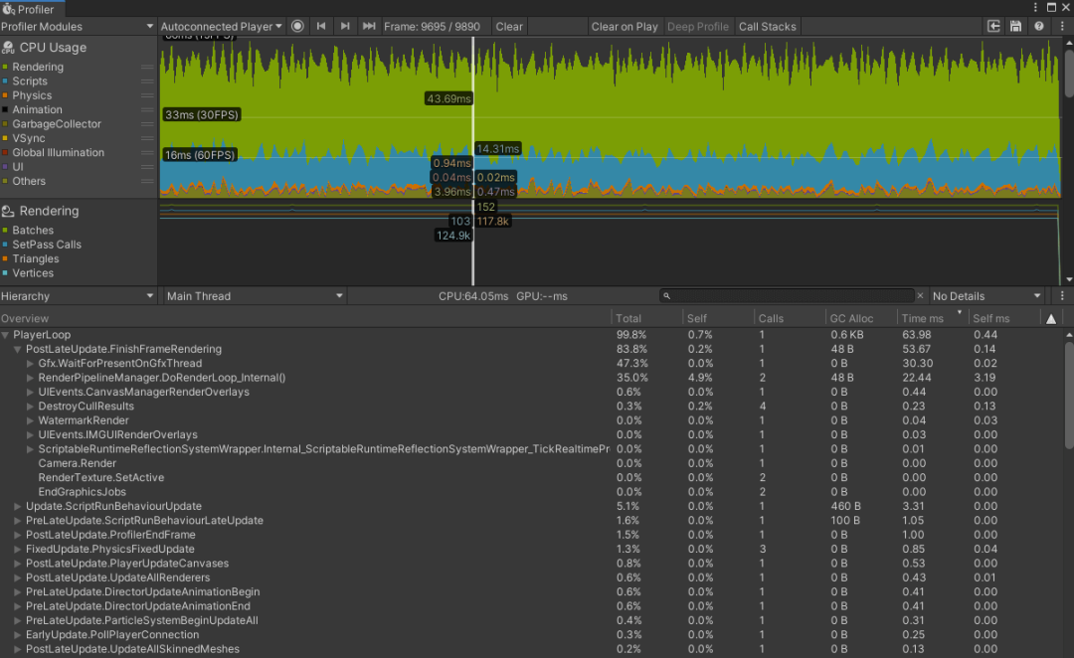Open window context menu dots
The height and width of the screenshot is (658, 1074).
tap(1035, 7)
